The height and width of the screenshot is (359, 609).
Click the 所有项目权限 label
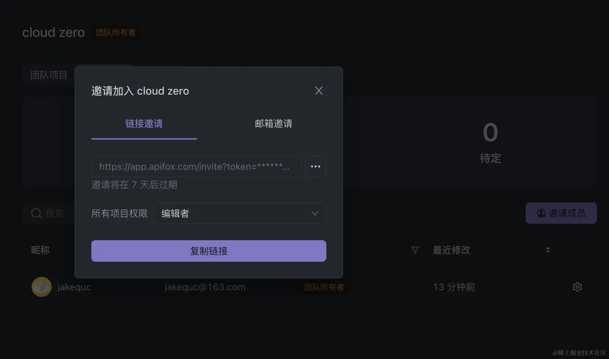[120, 213]
